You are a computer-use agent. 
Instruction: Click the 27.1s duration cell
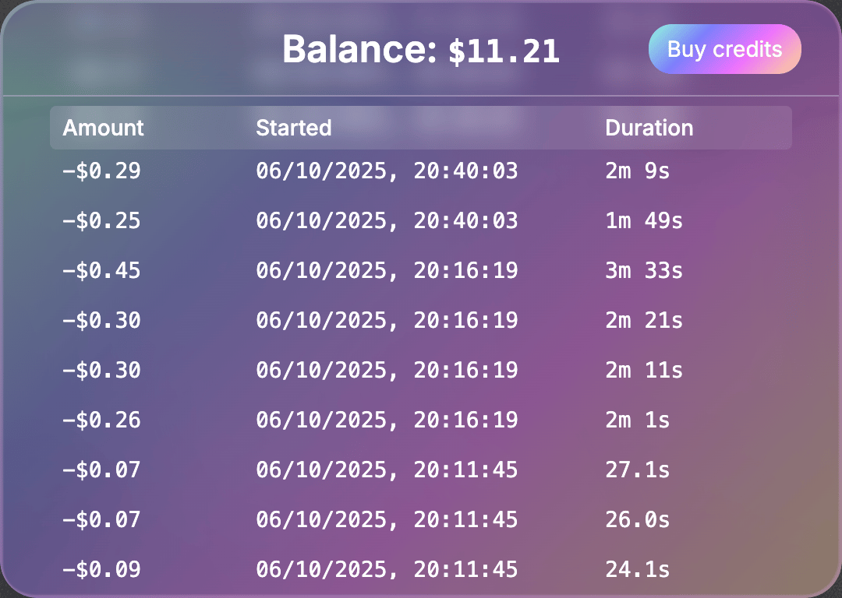pyautogui.click(x=637, y=470)
